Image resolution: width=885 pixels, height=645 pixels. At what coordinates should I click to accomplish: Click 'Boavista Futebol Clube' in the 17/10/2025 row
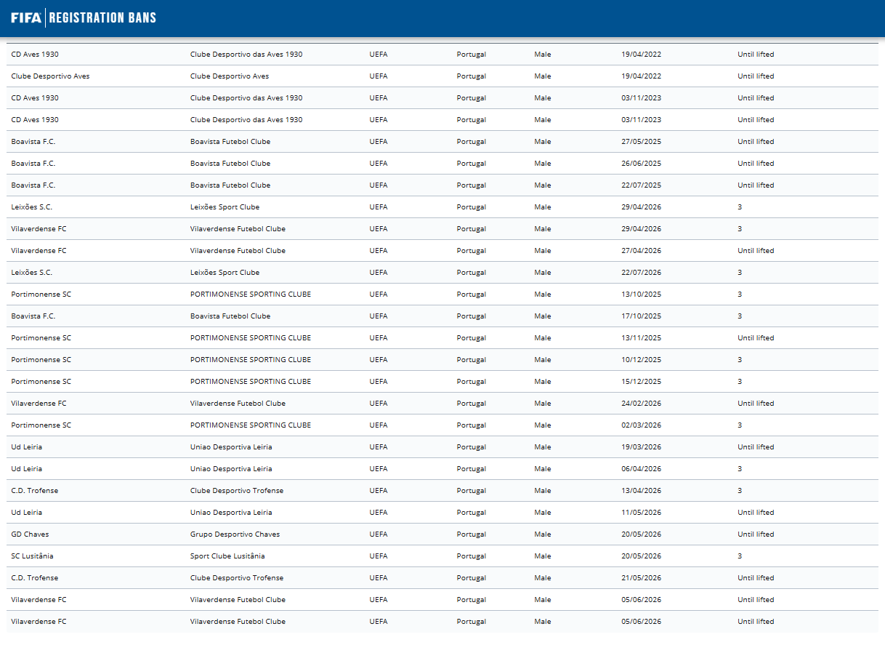pos(230,316)
